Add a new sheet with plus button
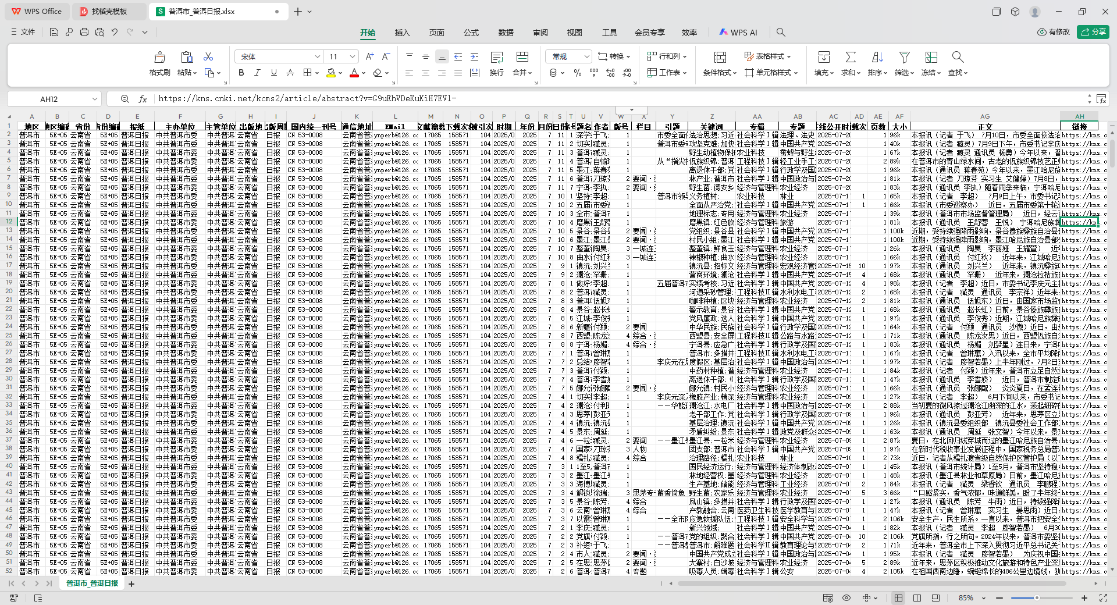This screenshot has height=605, width=1117. click(x=131, y=583)
